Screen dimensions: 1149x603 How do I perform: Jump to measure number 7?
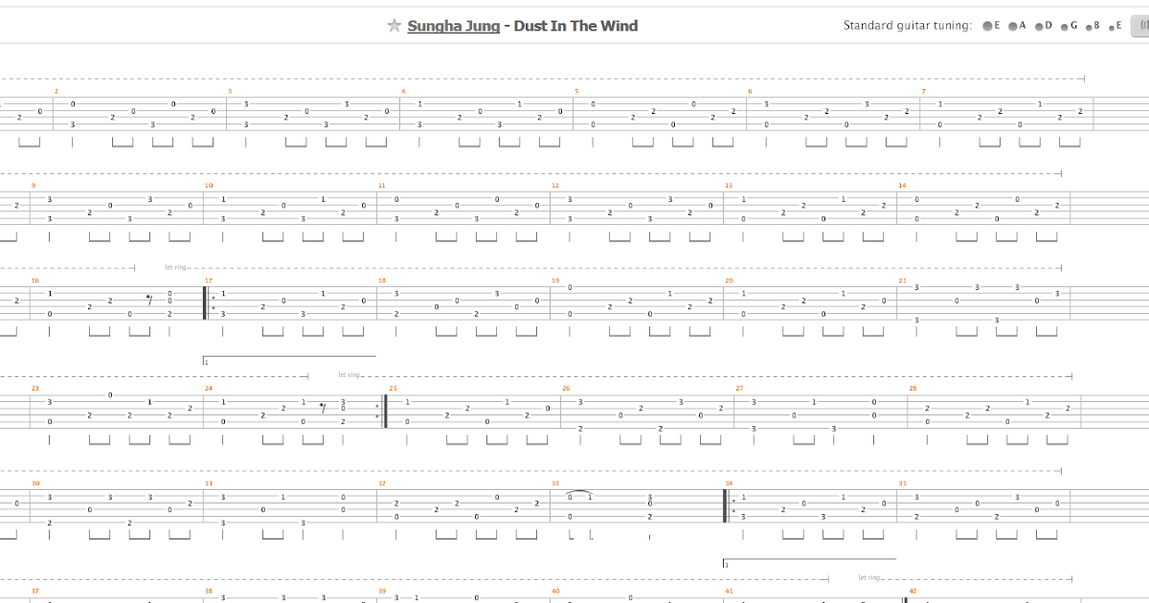tap(924, 91)
